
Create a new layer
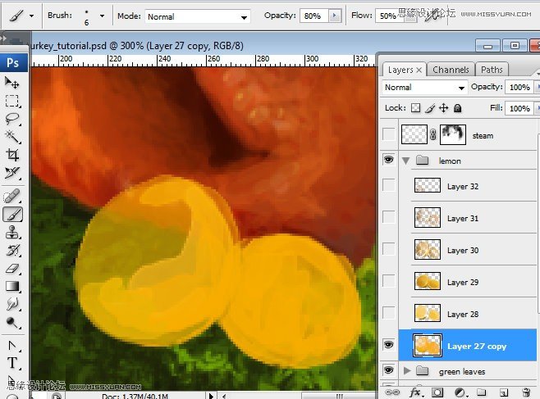pos(504,392)
